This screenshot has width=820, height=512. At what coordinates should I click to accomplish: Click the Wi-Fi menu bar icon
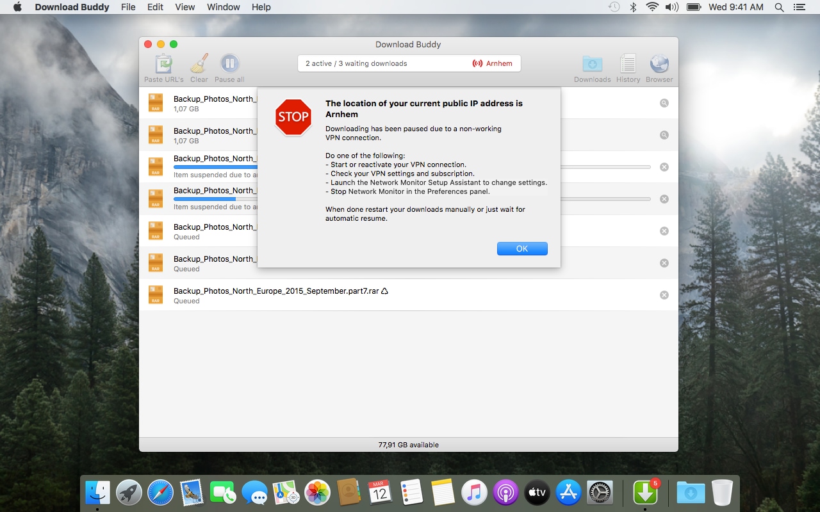pos(652,7)
